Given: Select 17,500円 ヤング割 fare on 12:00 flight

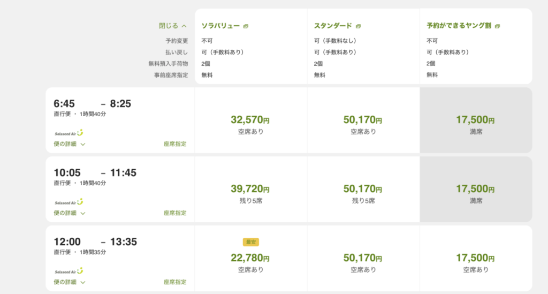Looking at the screenshot, I should [476, 258].
